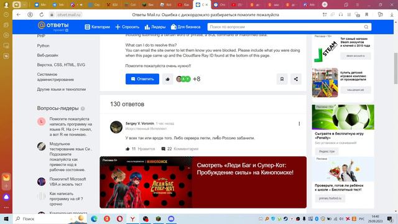
Task: Open the mail icon in browser sidebar
Action: pos(6,177)
